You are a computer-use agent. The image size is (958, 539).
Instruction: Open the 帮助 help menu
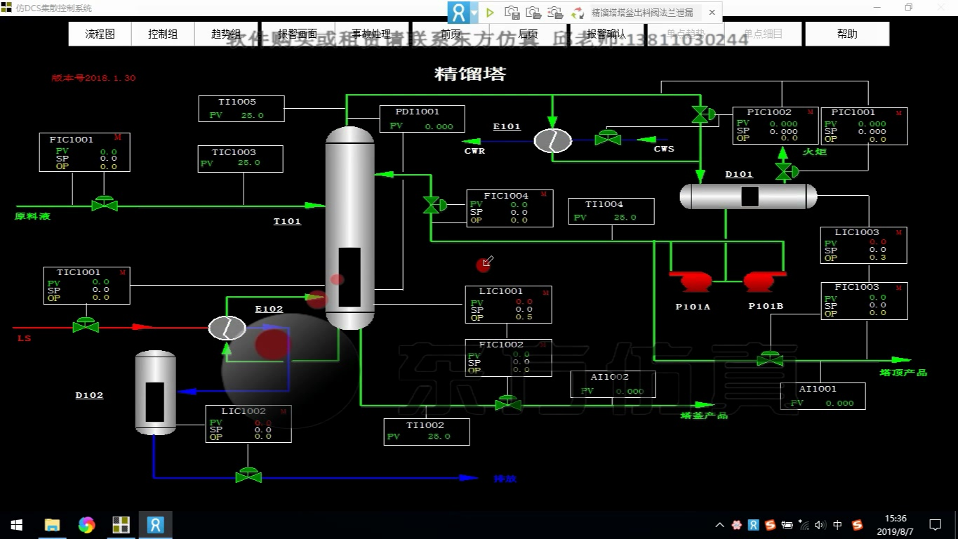(847, 34)
